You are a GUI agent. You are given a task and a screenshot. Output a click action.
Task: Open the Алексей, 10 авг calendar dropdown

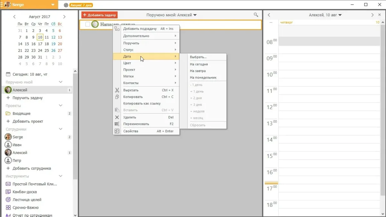tap(340, 15)
